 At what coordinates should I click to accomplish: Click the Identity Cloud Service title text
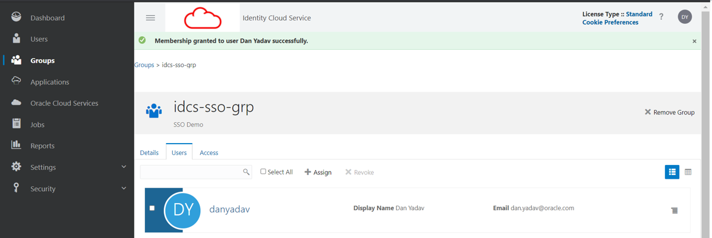coord(276,18)
